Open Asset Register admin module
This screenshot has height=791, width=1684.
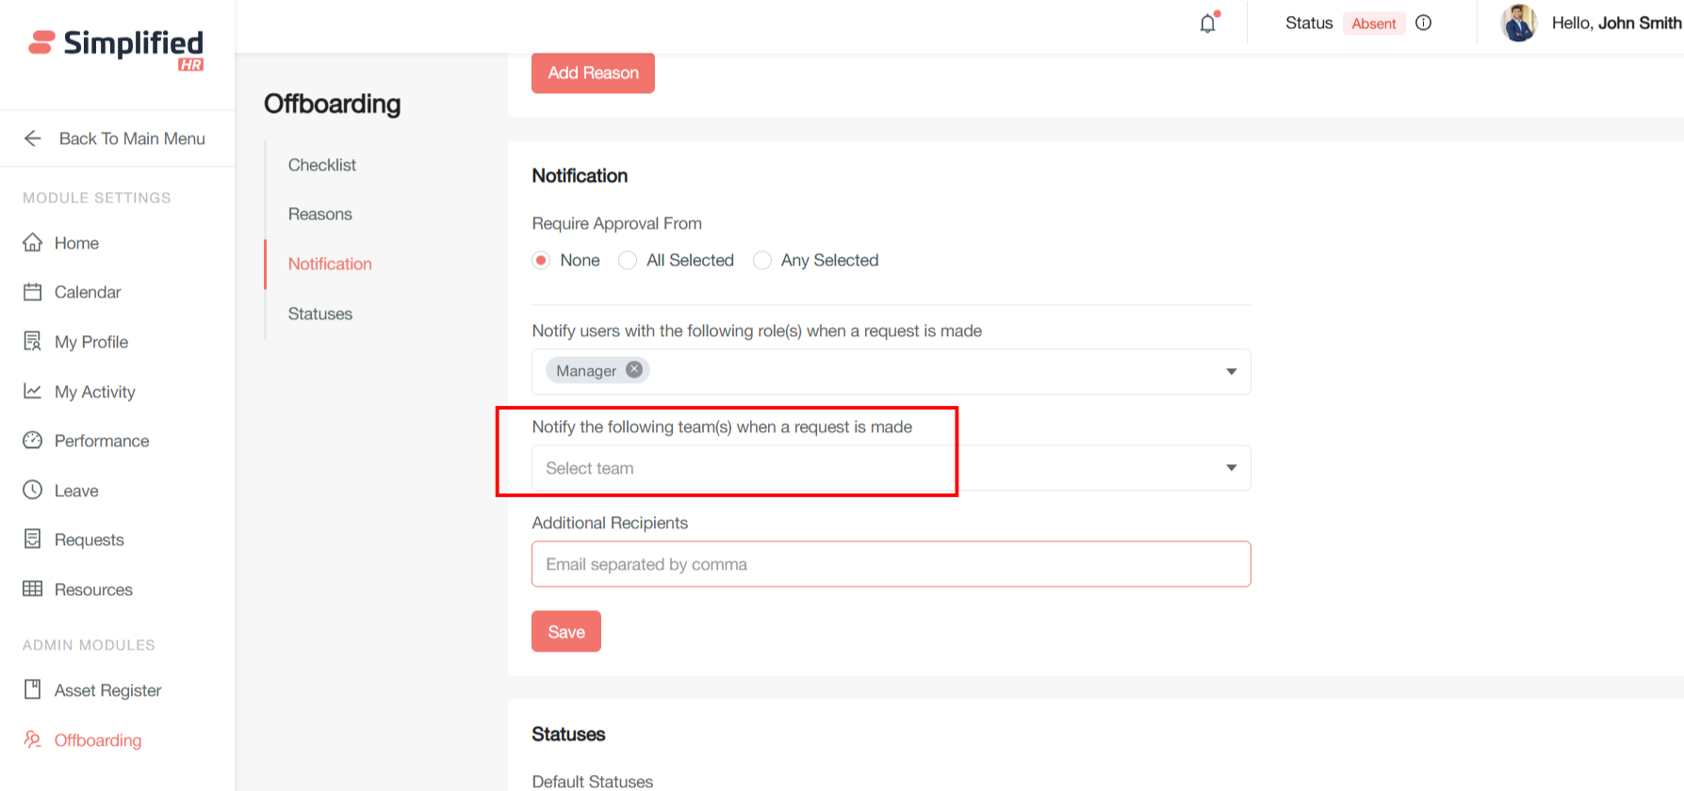tap(107, 690)
